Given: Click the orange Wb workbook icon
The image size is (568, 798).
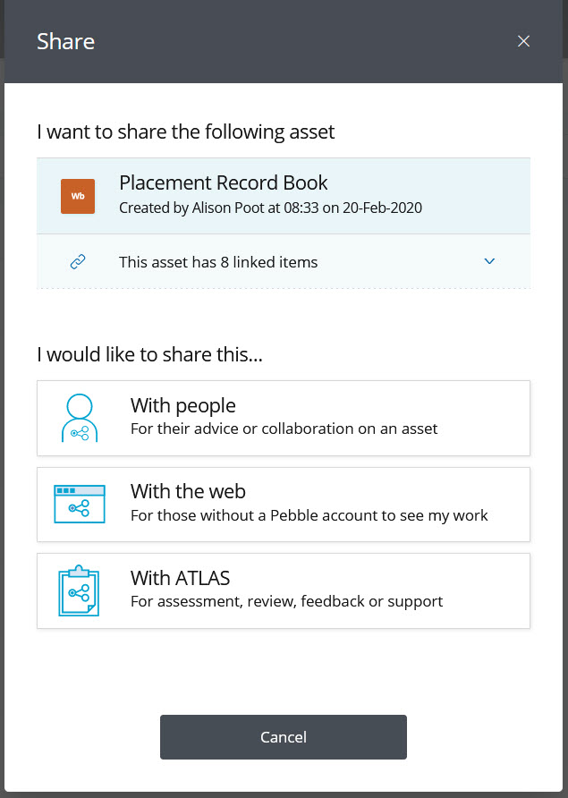Looking at the screenshot, I should click(x=78, y=196).
